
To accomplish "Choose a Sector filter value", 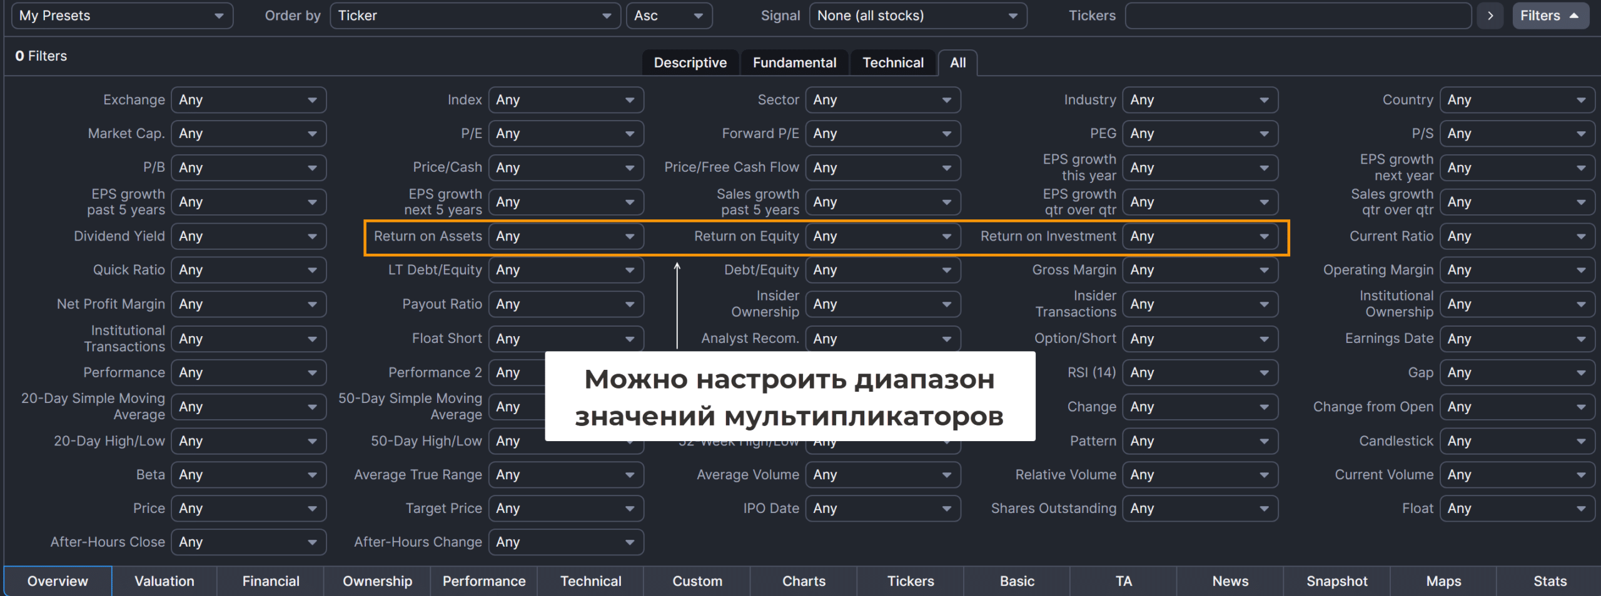I will point(882,100).
